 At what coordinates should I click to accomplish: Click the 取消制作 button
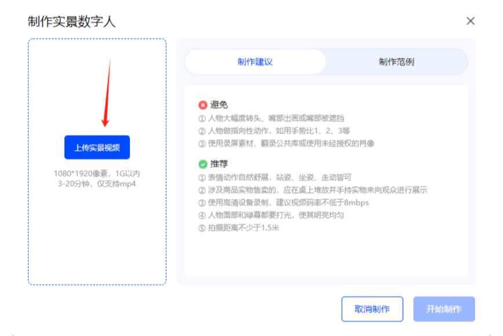click(372, 309)
